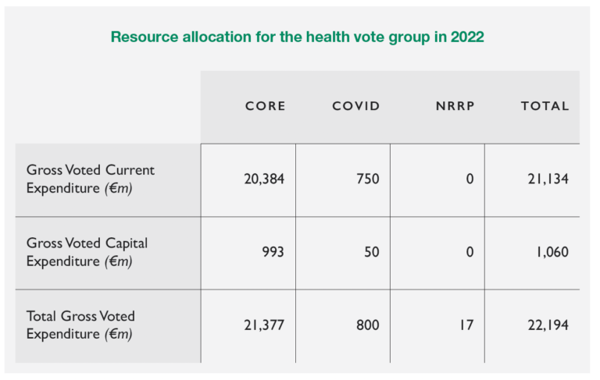Click the NRRP zero in the Capital Expenditure row

click(470, 252)
